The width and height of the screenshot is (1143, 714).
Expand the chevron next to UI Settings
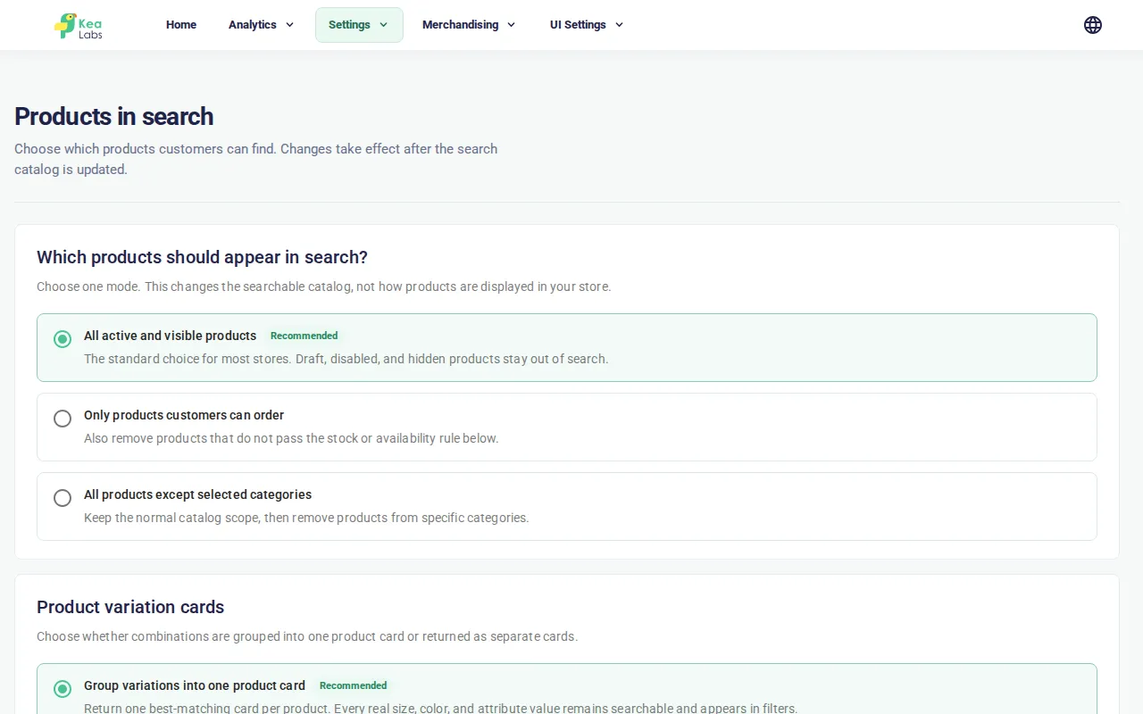(619, 25)
